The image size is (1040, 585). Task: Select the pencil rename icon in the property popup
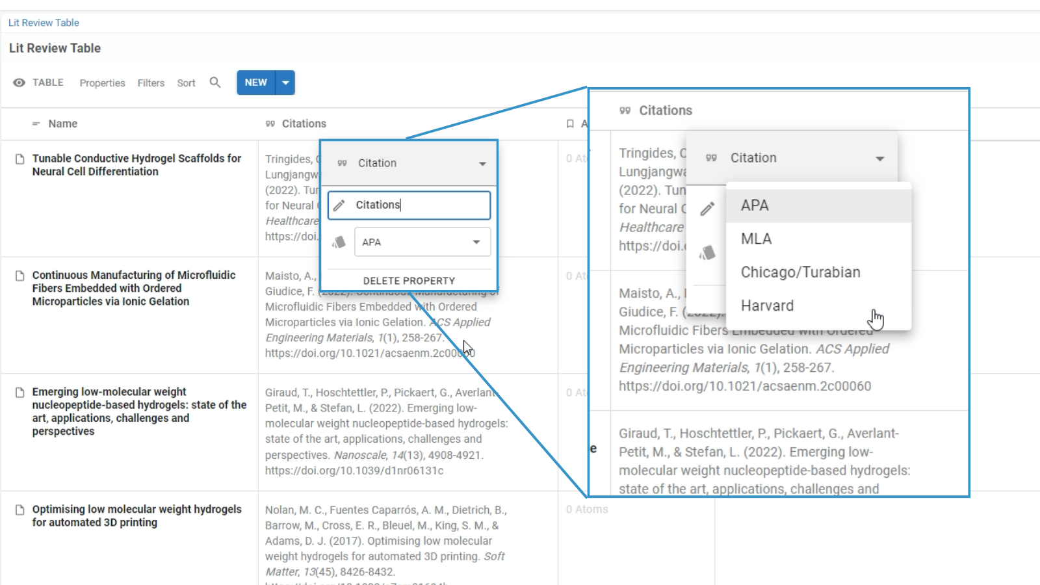(339, 205)
